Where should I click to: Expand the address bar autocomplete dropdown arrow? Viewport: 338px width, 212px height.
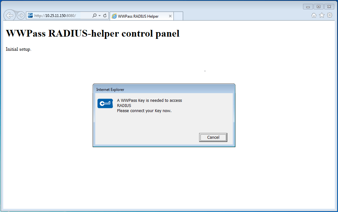tap(100, 15)
